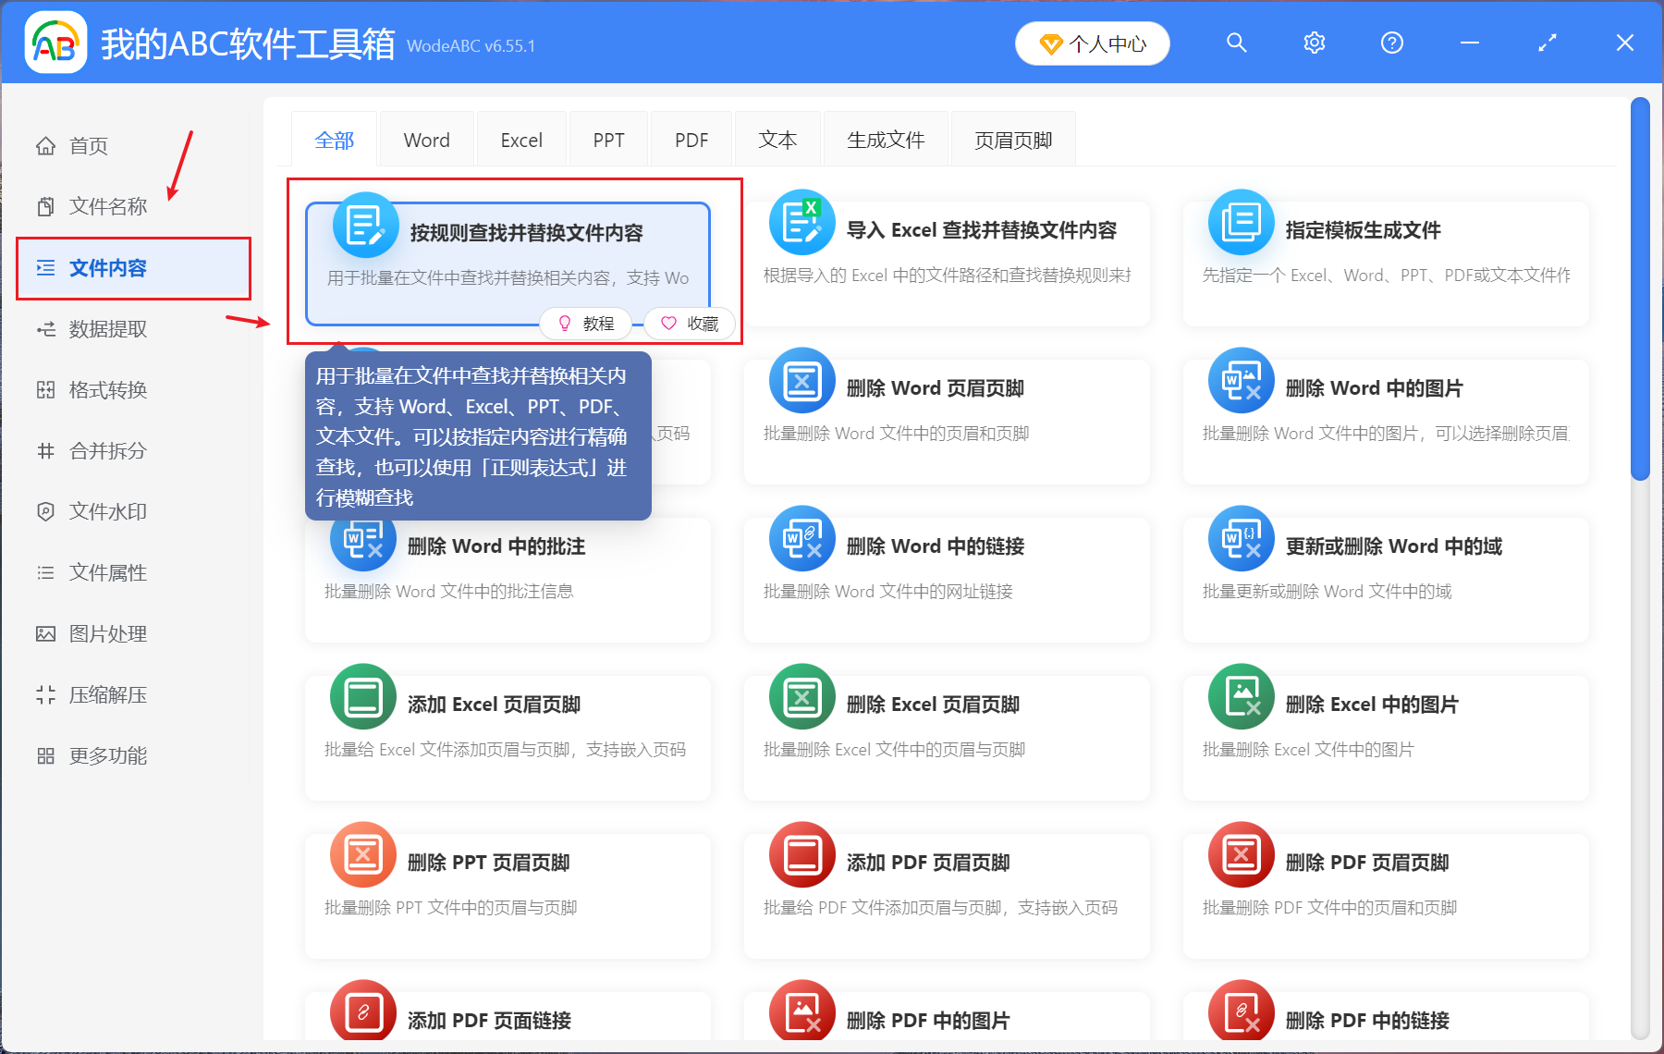Click the search magnifier in the title bar
Screen dimensions: 1664x1054
tap(1236, 43)
